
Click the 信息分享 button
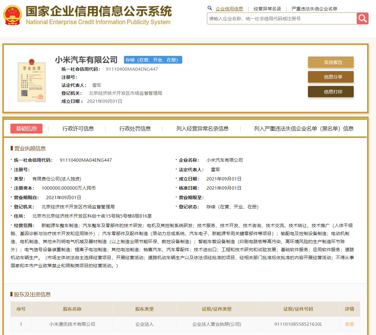pos(331,77)
